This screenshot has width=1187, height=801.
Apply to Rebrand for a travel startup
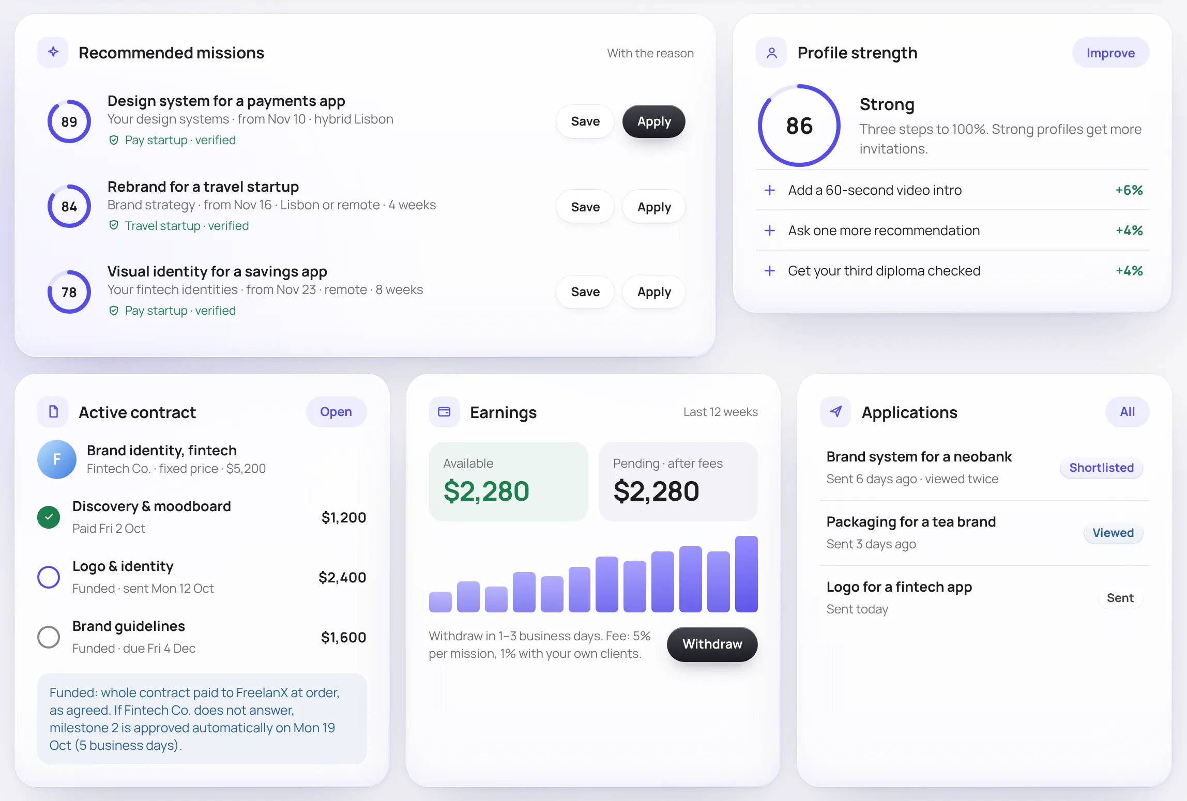point(654,207)
